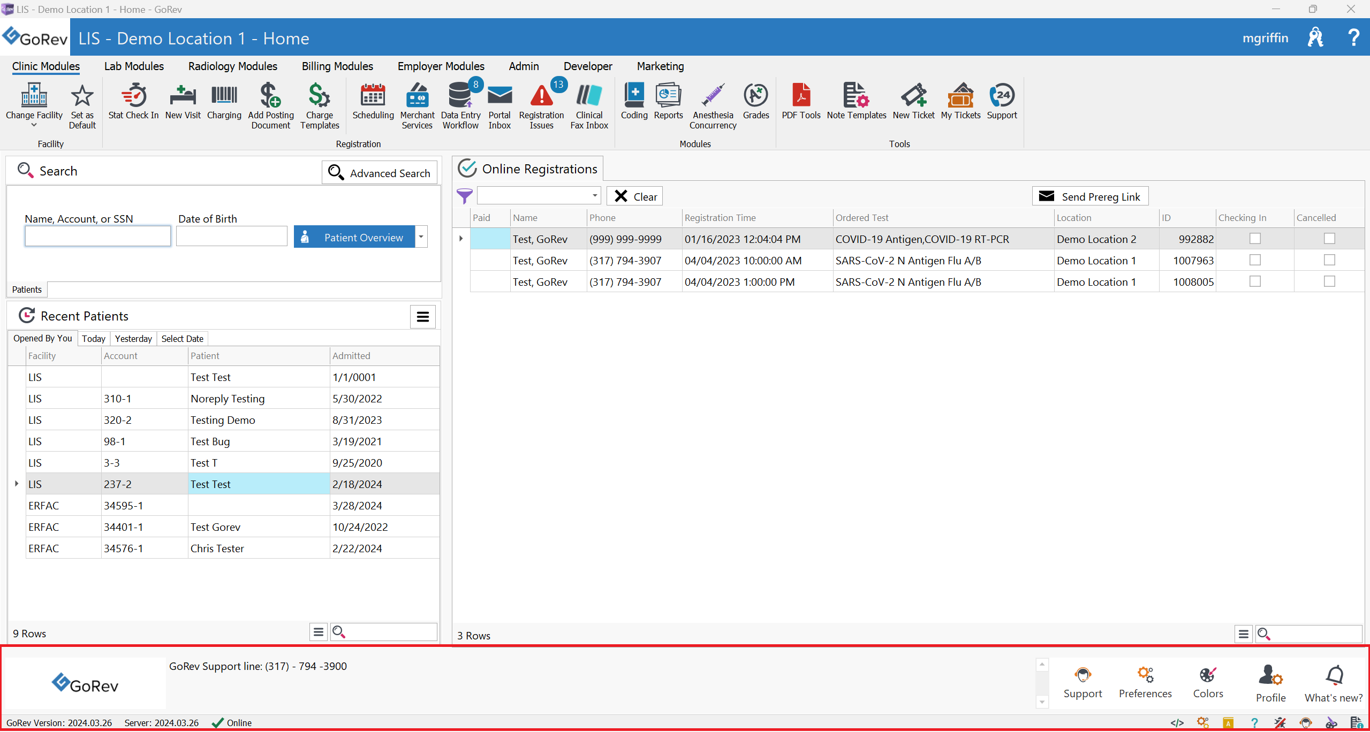This screenshot has width=1370, height=732.
Task: Click the Name, Account, or SSN field
Action: click(x=98, y=236)
